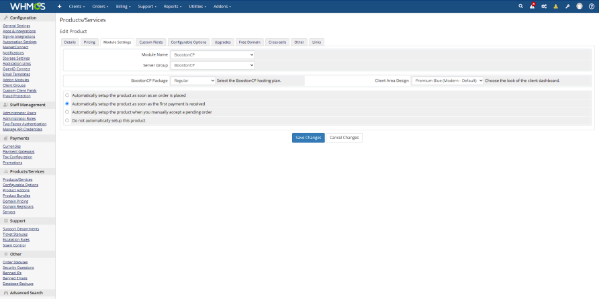Open Apps & Integrations link
The width and height of the screenshot is (599, 299).
pos(19,32)
